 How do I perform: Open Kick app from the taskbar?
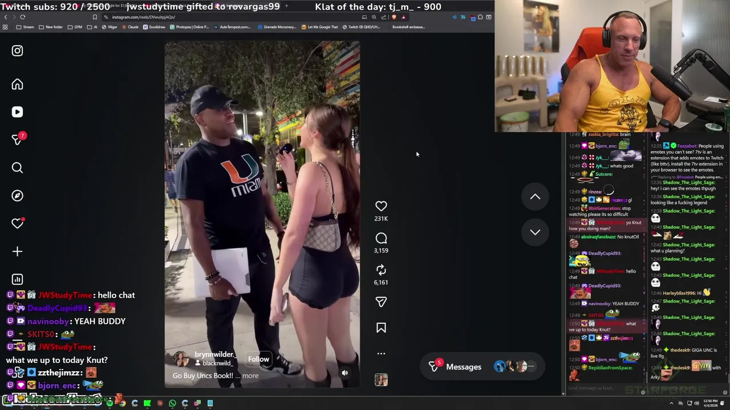[147, 403]
